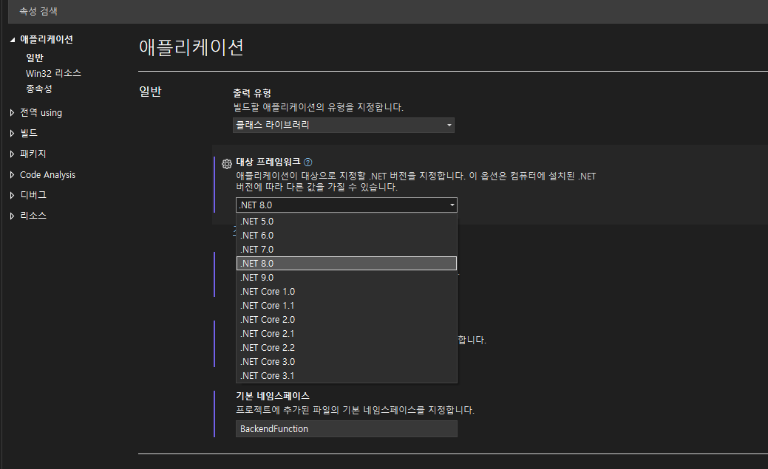Open the 디버그 category label
Screen dimensions: 768x469
pyautogui.click(x=33, y=195)
